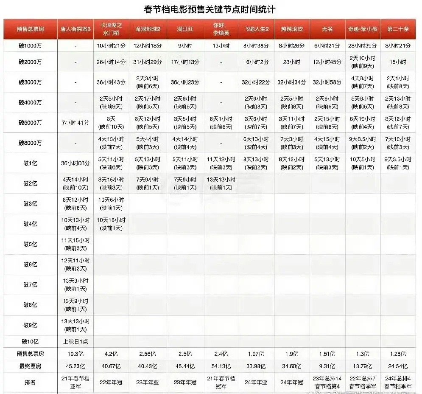Select the 26小时14分 cell
Image resolution: width=422 pixels, height=394 pixels.
pyautogui.click(x=111, y=62)
